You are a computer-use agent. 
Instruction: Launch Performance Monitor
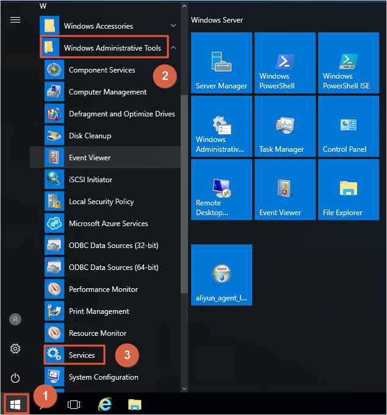(105, 289)
